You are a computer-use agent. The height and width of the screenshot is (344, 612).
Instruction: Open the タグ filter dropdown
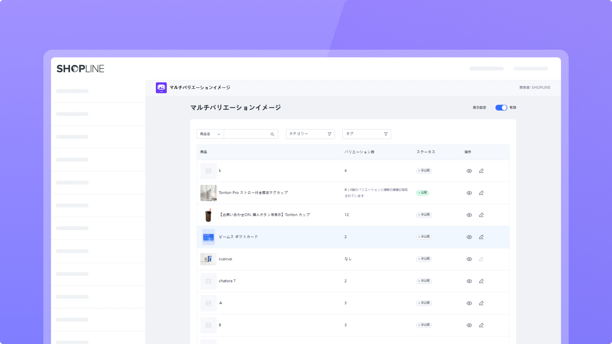(367, 134)
